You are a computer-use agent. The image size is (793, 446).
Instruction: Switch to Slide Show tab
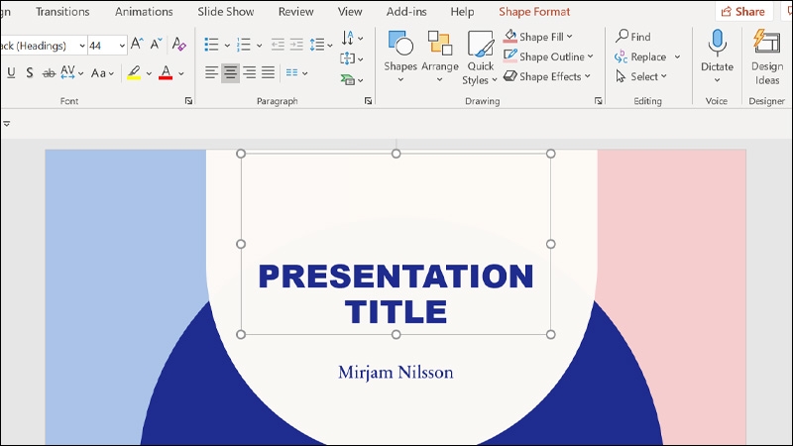point(226,12)
